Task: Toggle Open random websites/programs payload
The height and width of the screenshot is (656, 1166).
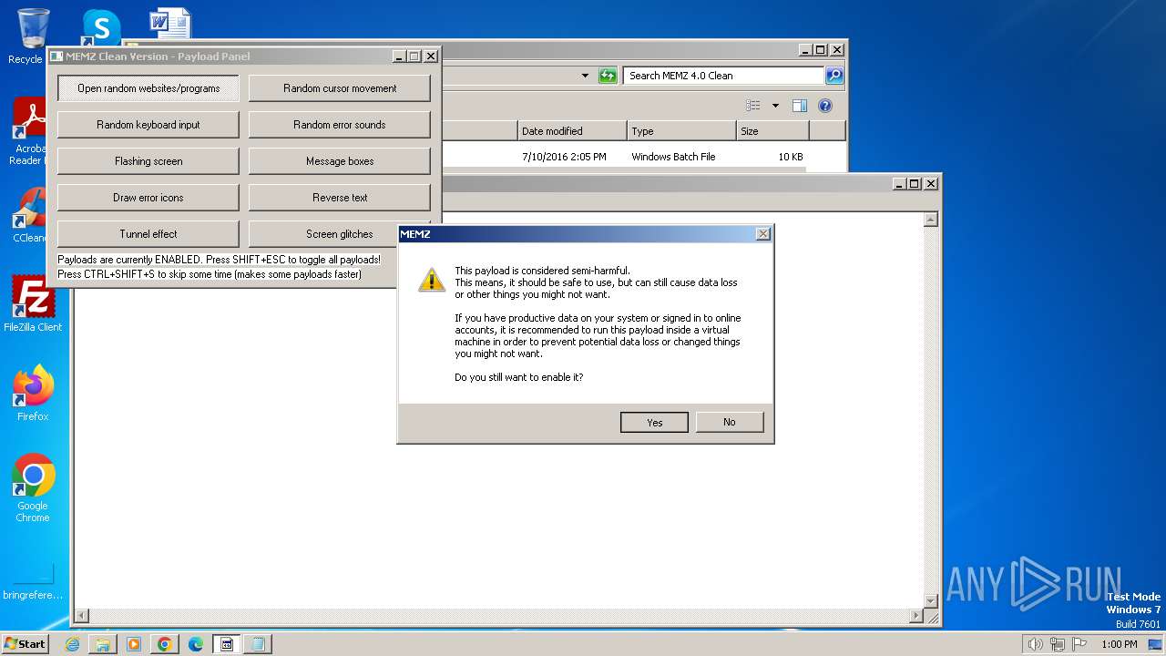Action: pos(148,88)
